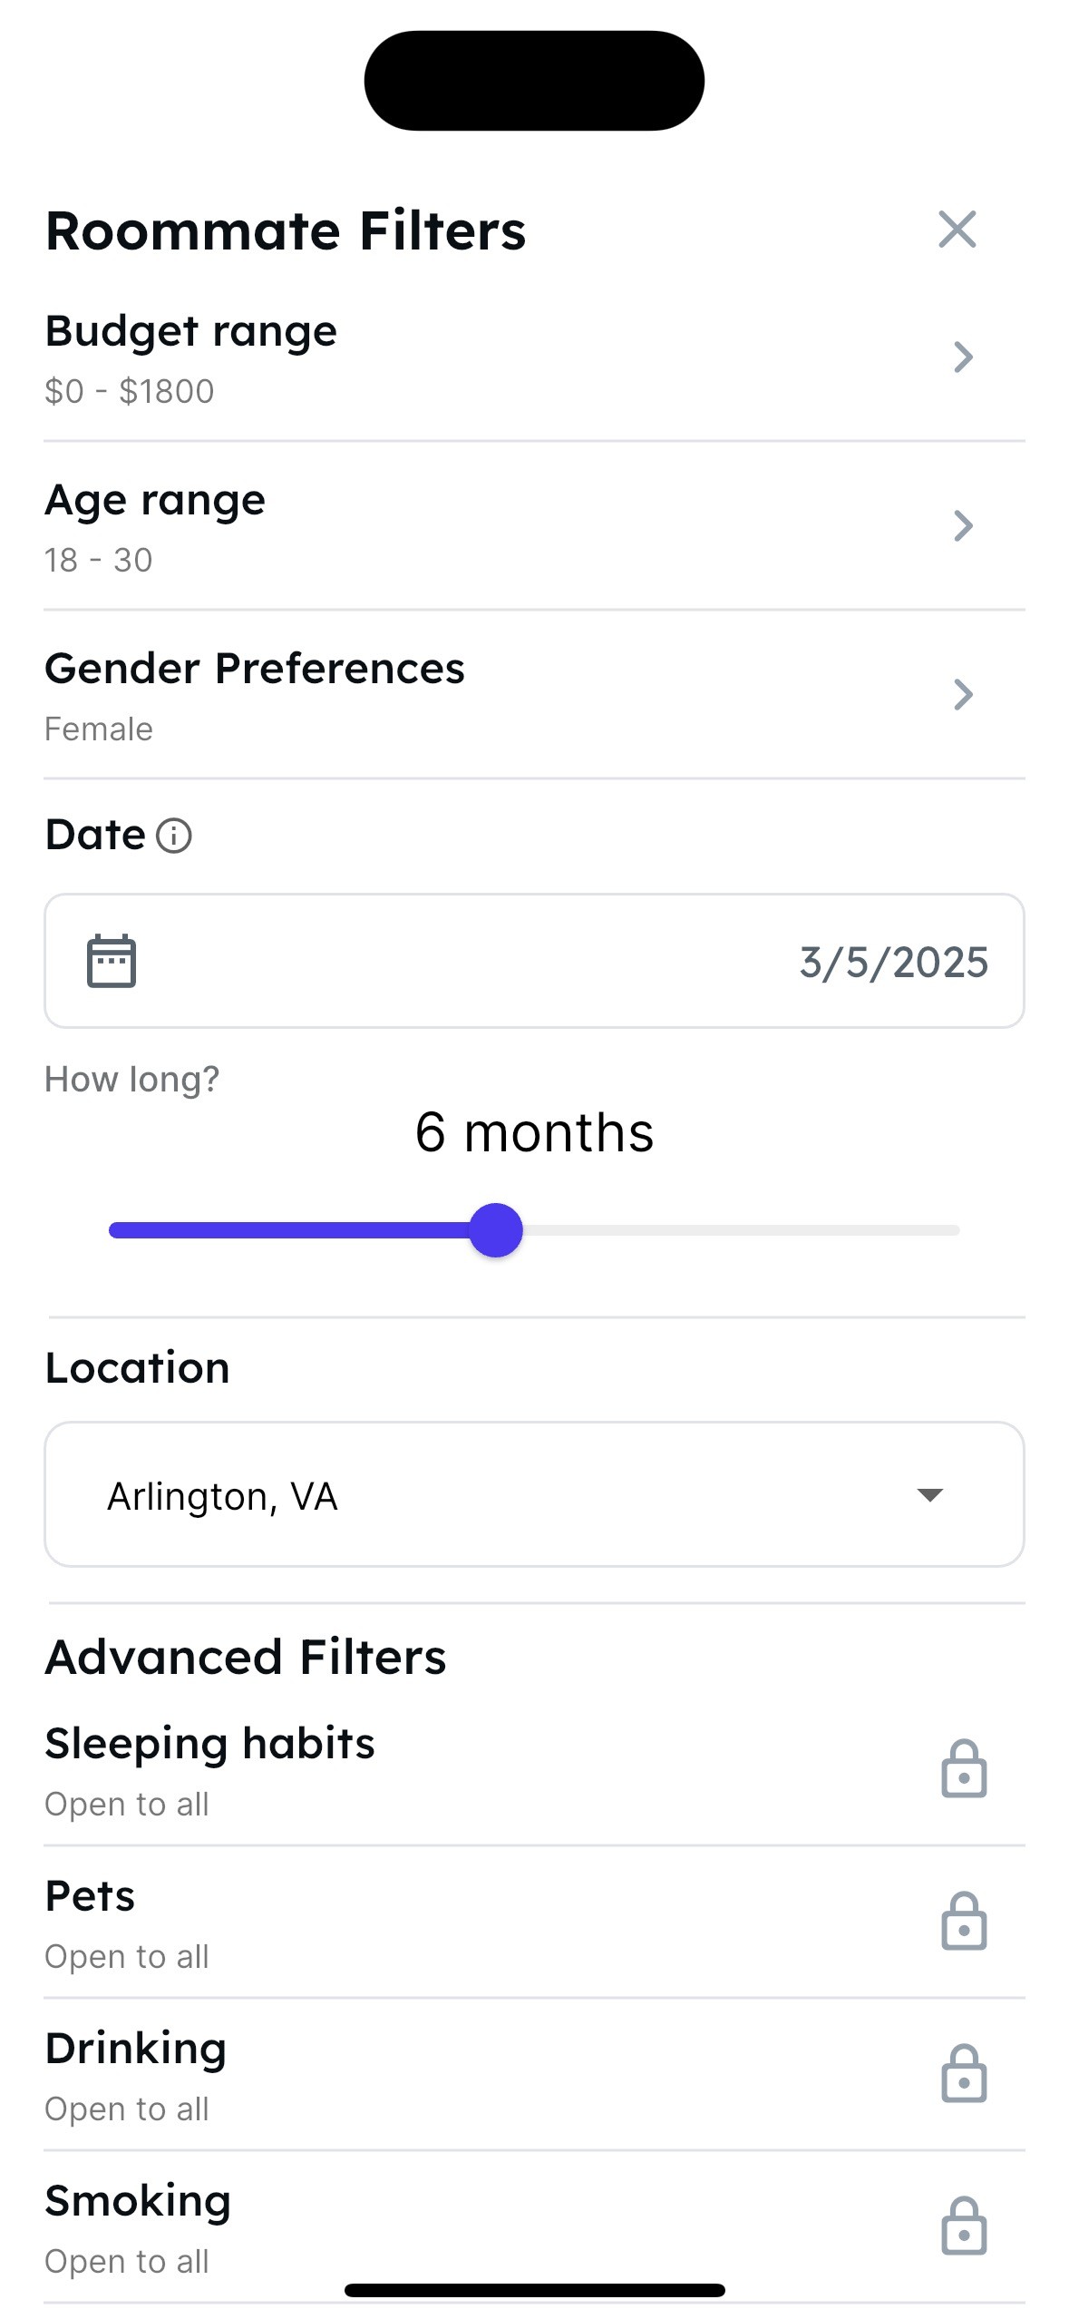This screenshot has height=2319, width=1069.
Task: Close the Roommate Filters panel
Action: tap(957, 230)
